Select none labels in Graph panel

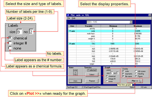107,81
